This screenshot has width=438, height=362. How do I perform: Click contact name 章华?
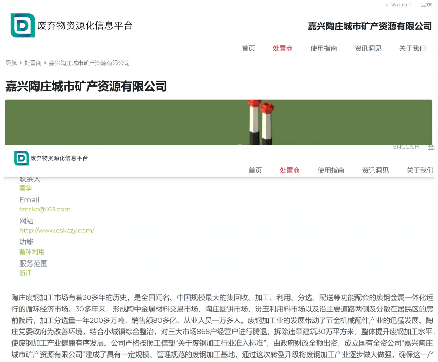tap(25, 188)
